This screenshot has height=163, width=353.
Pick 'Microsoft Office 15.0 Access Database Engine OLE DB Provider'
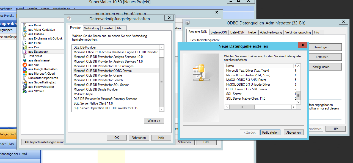point(116,52)
